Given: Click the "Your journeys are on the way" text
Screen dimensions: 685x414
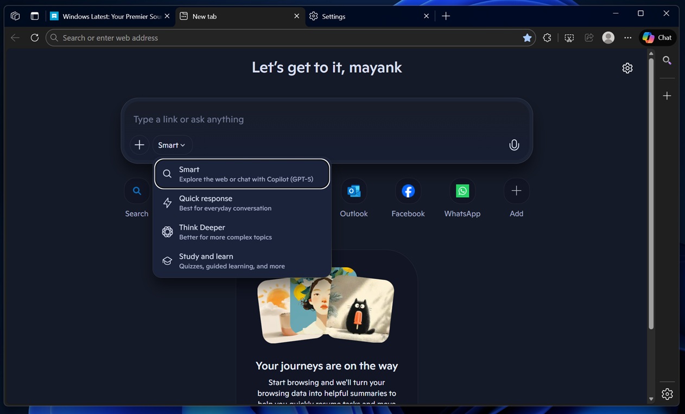Looking at the screenshot, I should coord(327,366).
